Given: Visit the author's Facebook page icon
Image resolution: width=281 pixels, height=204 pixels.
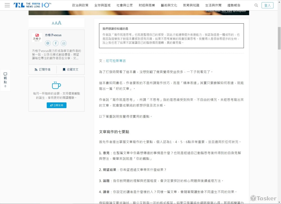Looking at the screenshot, I should point(56,43).
